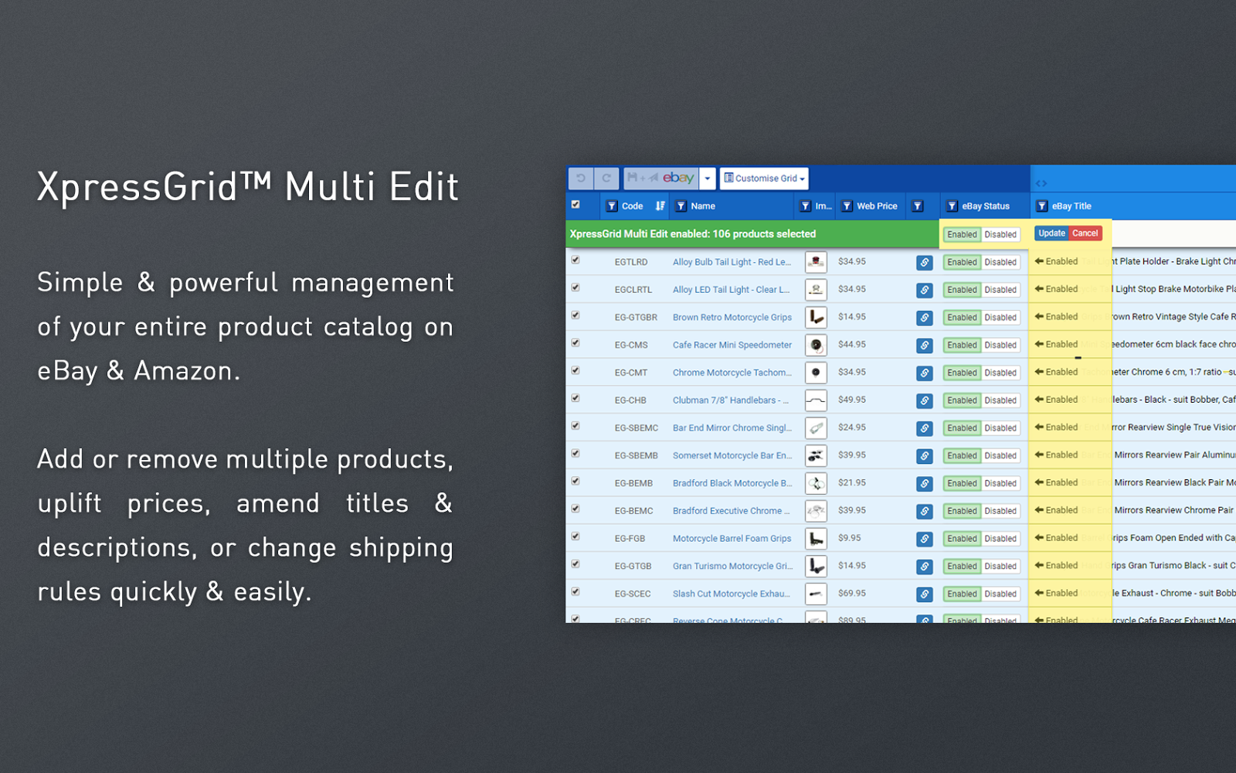Screen dimensions: 1236x773
Task: Click the red Cancel button
Action: (x=1085, y=233)
